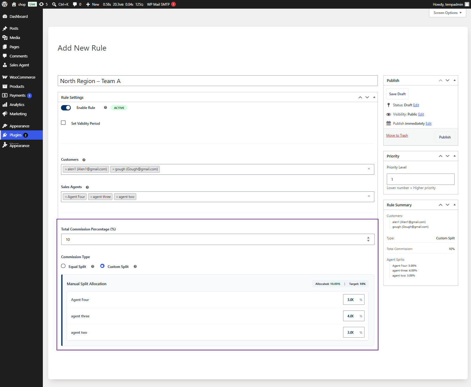Select the Equal Split radio button
Viewport: 471px width, 387px height.
coord(63,266)
